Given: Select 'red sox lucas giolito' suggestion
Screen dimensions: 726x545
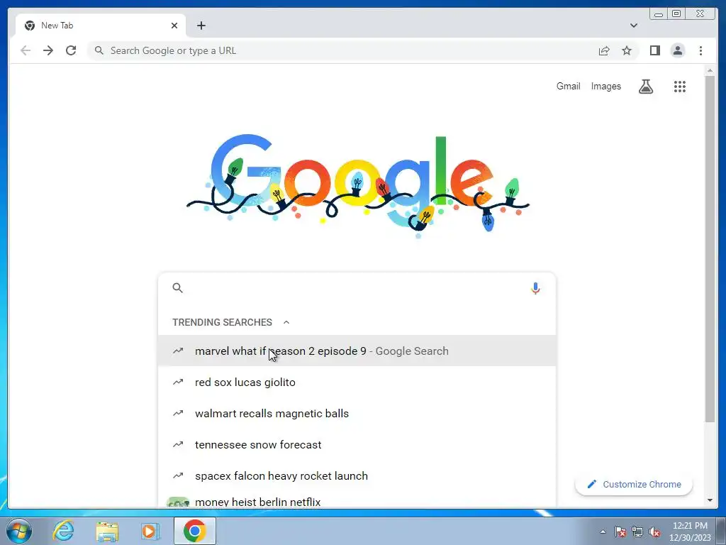Looking at the screenshot, I should (357, 382).
